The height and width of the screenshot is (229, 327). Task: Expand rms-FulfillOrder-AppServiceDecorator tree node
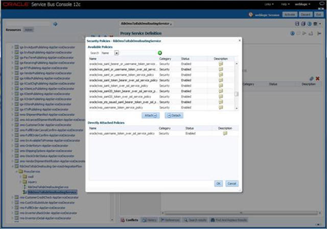pos(12,208)
